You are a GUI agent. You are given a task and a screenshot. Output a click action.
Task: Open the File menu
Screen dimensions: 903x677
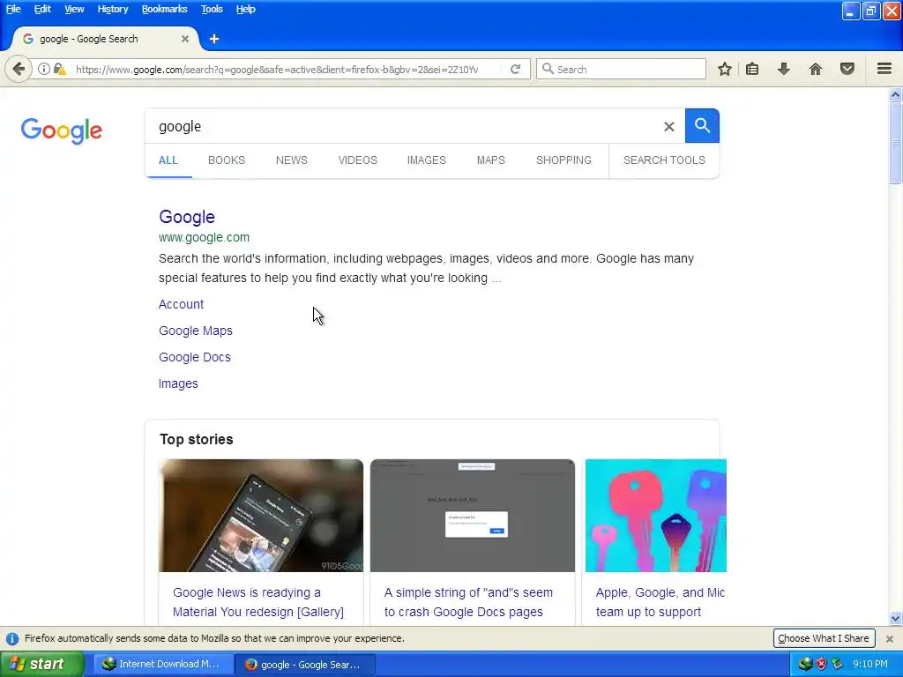[x=13, y=9]
